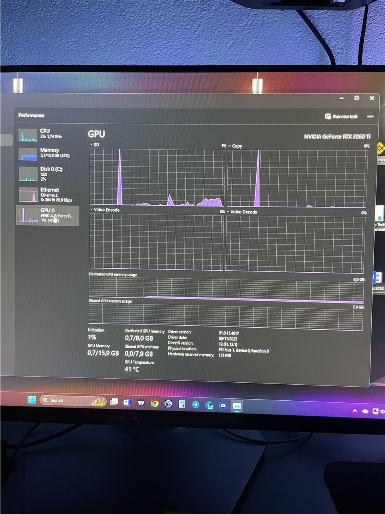Click the Shared GPU memory usage graph
Viewport: 385px width, 514px height.
pyautogui.click(x=226, y=317)
